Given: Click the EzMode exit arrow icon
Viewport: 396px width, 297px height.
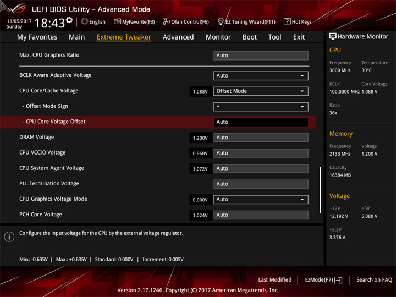Looking at the screenshot, I should 339,280.
